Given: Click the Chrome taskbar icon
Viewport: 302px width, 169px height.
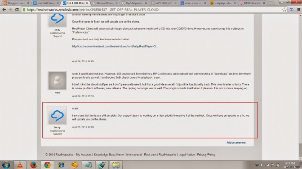Looking at the screenshot, I should pos(47,165).
